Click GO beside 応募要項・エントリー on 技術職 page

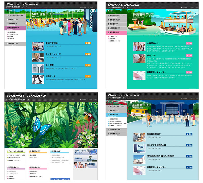(189, 167)
